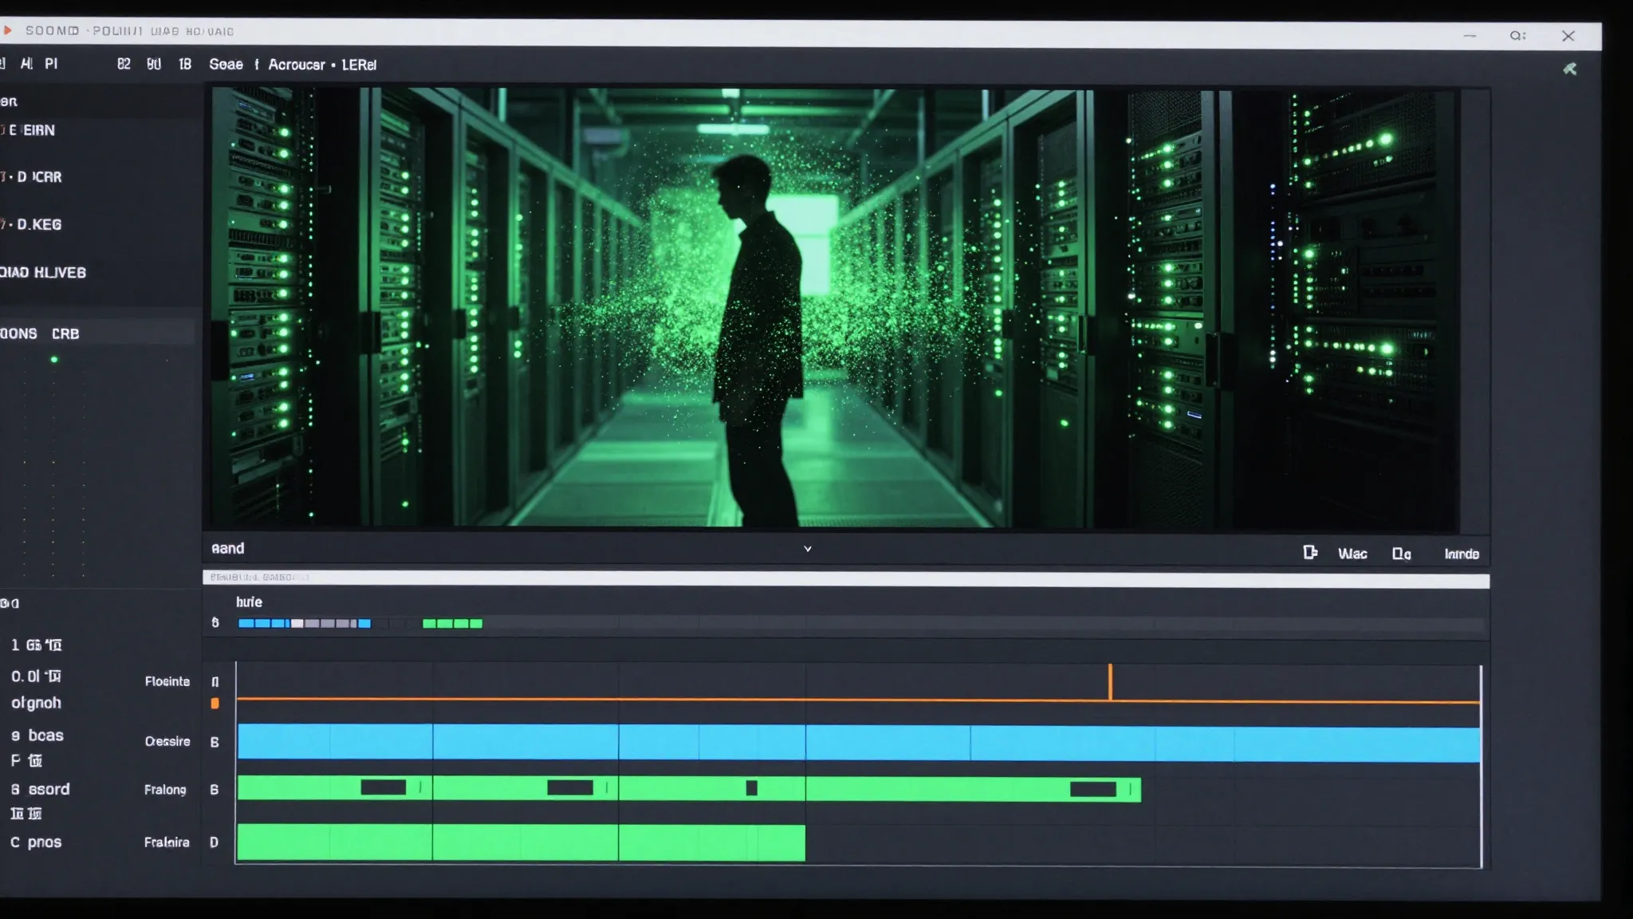Click the Inrde button
1633x919 pixels.
point(1462,554)
